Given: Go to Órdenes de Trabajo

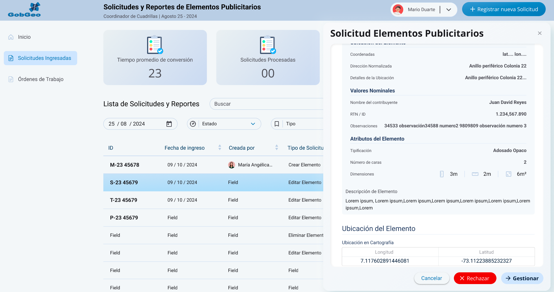Looking at the screenshot, I should [x=41, y=79].
